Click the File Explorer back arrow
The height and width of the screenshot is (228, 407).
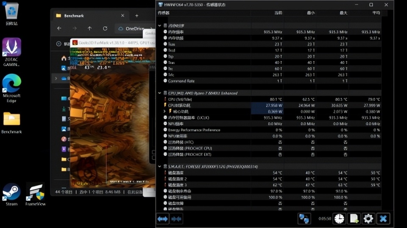point(59,29)
